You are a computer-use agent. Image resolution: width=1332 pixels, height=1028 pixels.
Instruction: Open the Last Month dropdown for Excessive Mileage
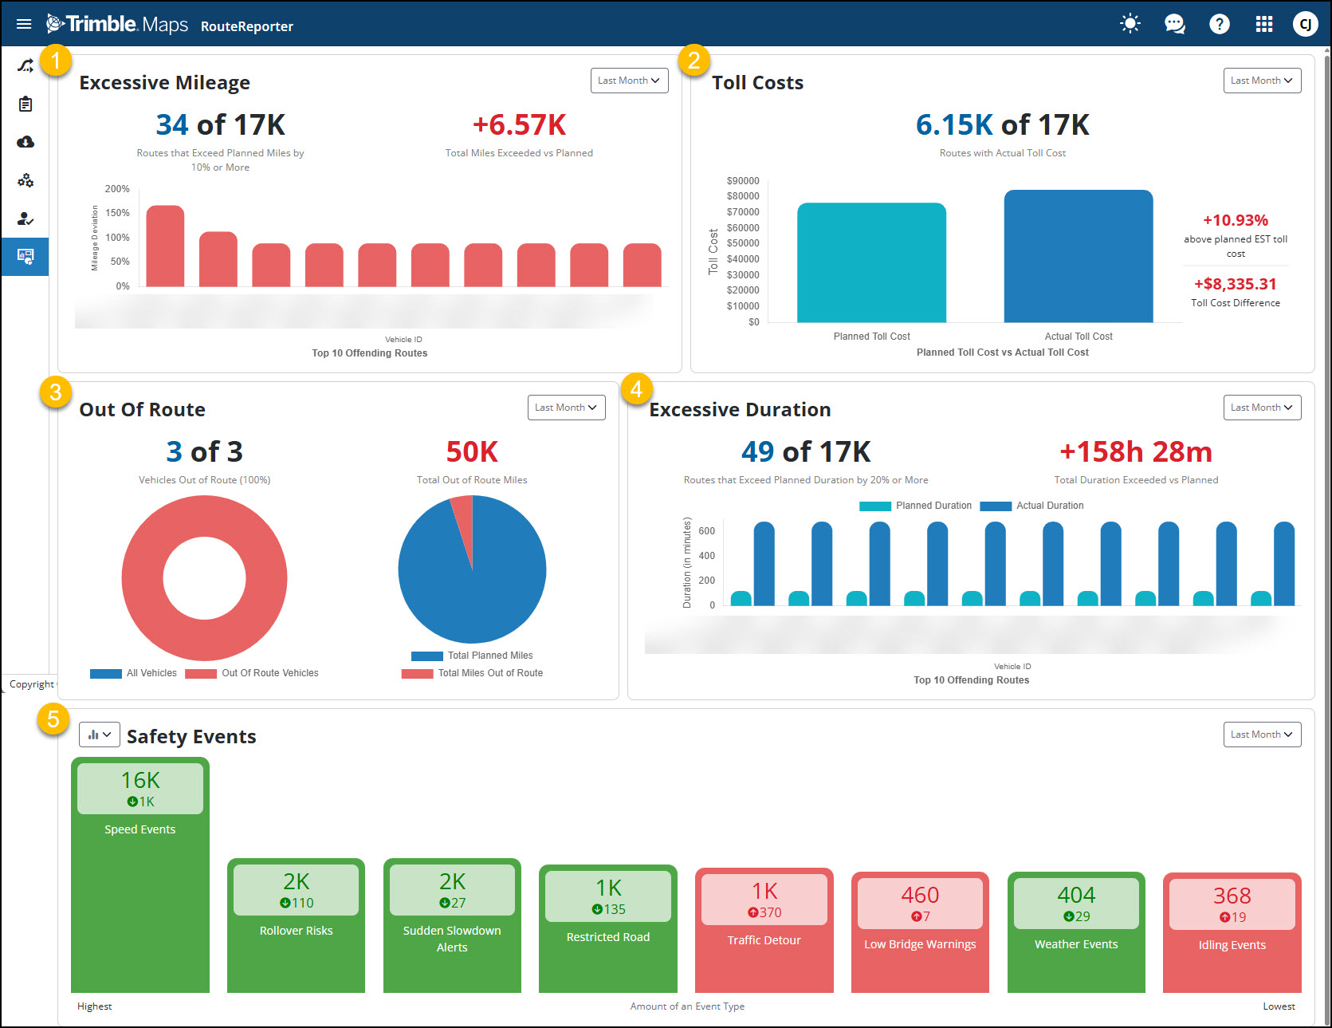tap(629, 80)
